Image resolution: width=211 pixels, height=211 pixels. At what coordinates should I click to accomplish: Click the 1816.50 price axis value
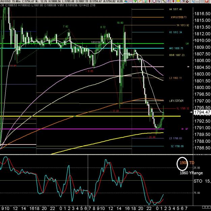click(202, 14)
